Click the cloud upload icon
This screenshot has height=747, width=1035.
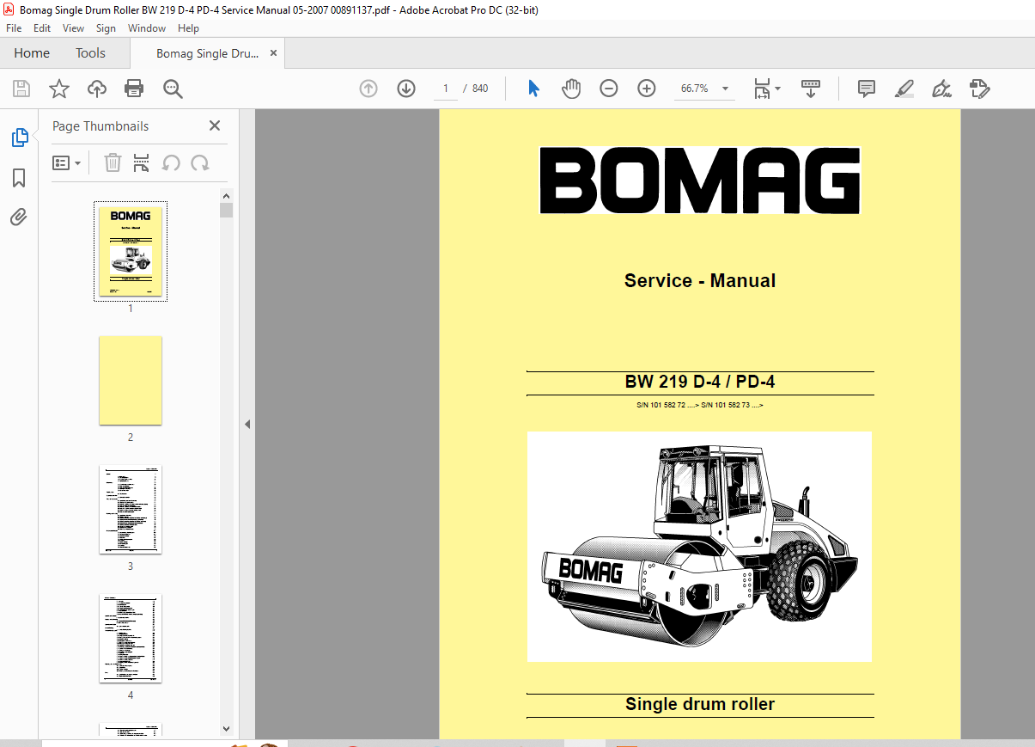(96, 89)
